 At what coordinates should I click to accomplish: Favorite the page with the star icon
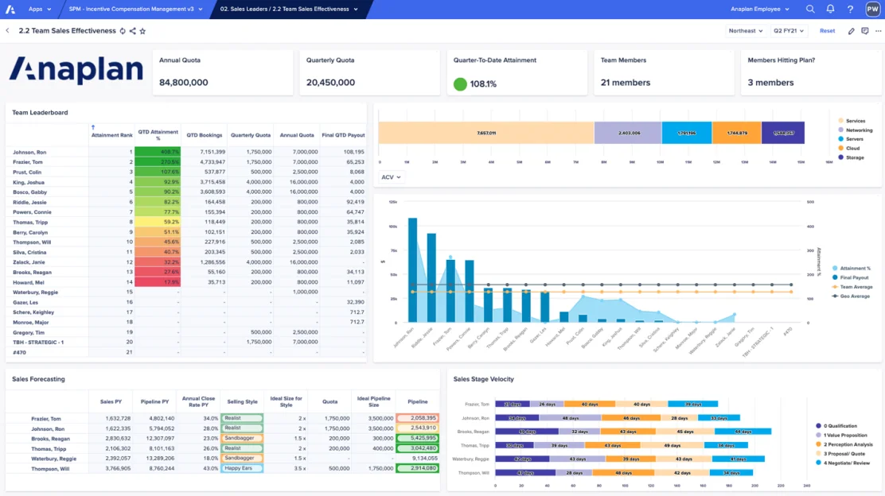pos(142,31)
